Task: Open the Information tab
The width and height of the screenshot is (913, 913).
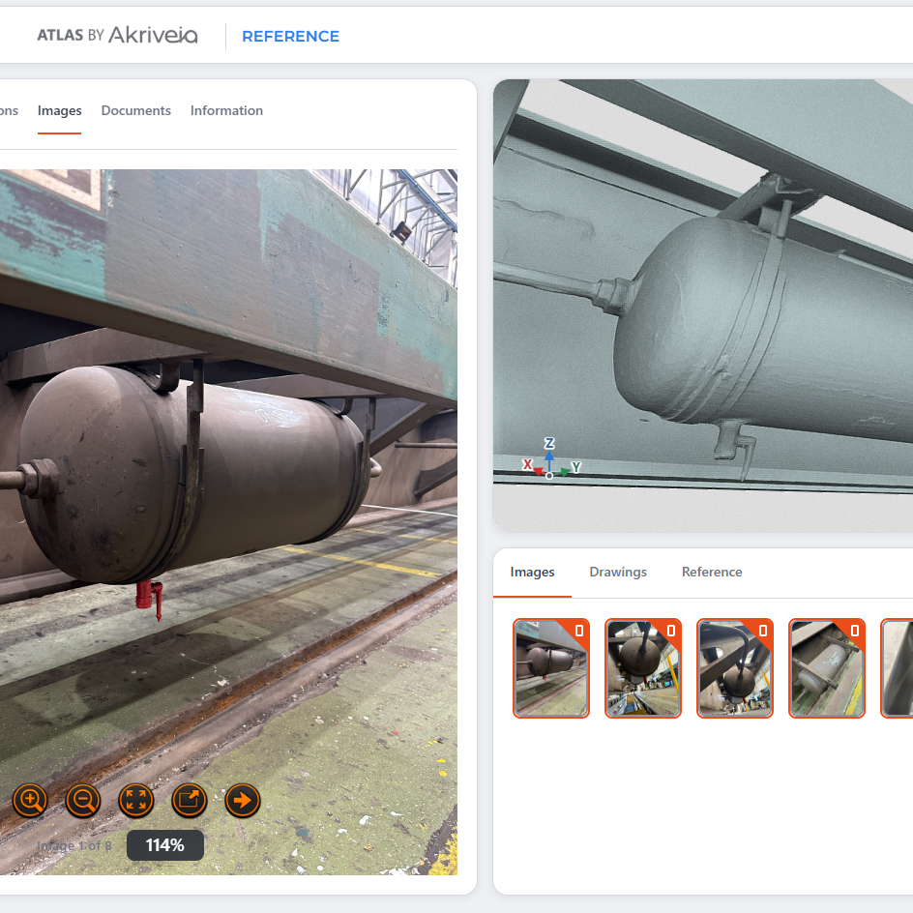Action: point(226,110)
